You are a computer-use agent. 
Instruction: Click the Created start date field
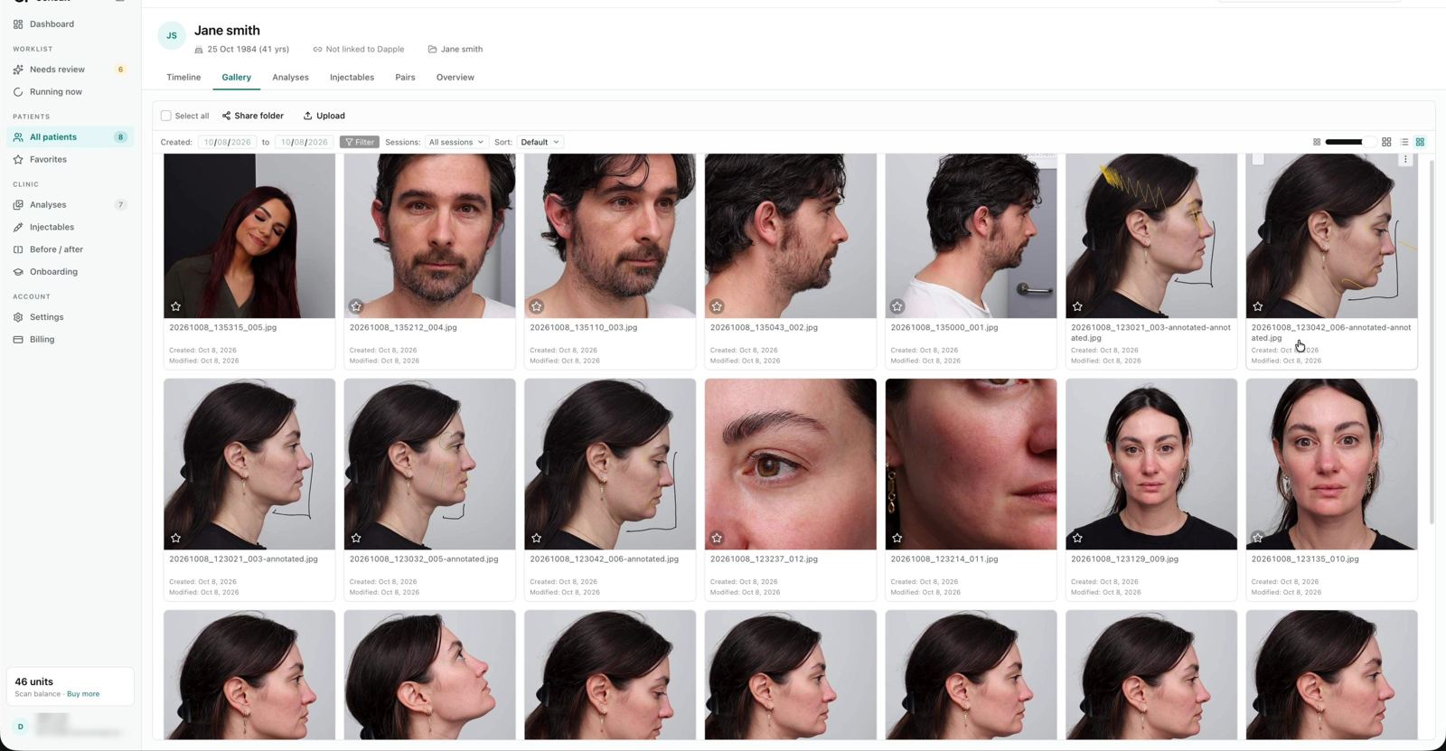click(228, 142)
